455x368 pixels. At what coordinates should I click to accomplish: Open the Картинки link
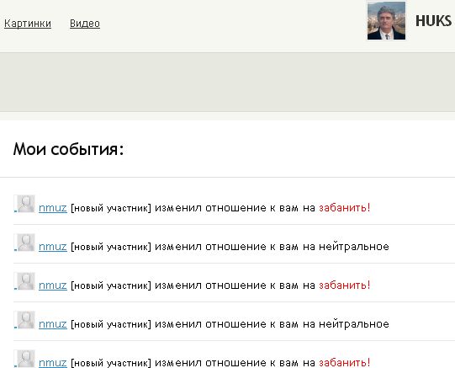tap(28, 24)
